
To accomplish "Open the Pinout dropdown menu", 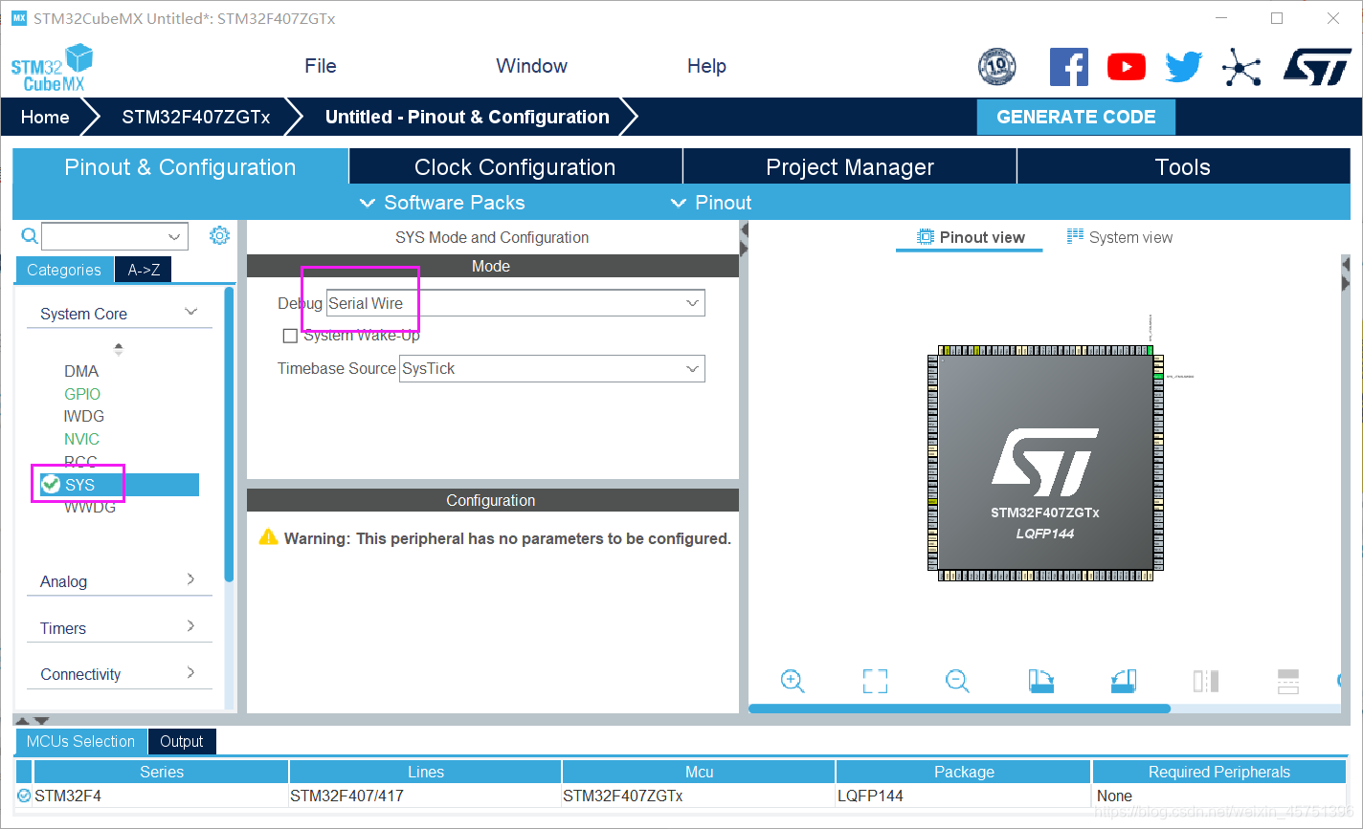I will click(711, 203).
